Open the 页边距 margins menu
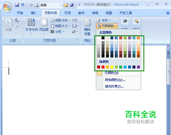 44,26
